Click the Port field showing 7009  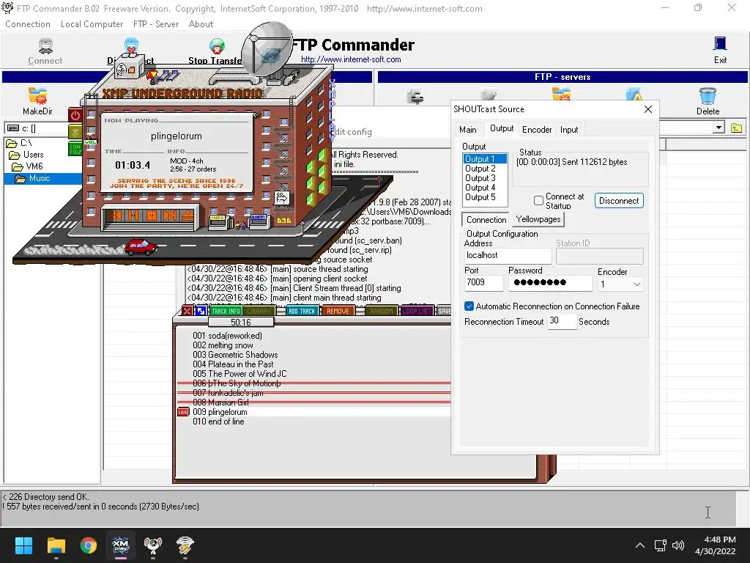click(483, 282)
